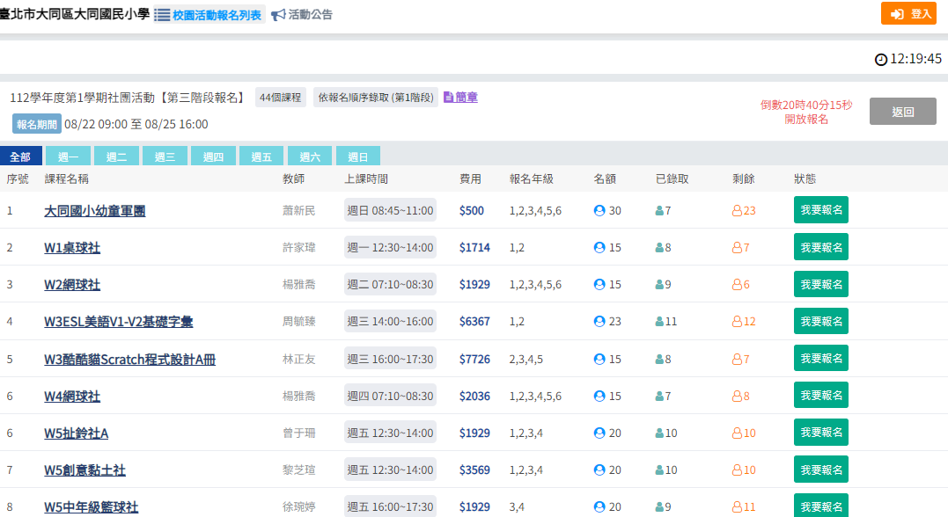Image resolution: width=948 pixels, height=517 pixels.
Task: Open the W3酷酷貓Scratch程式設計A冊 course link
Action: (x=129, y=360)
